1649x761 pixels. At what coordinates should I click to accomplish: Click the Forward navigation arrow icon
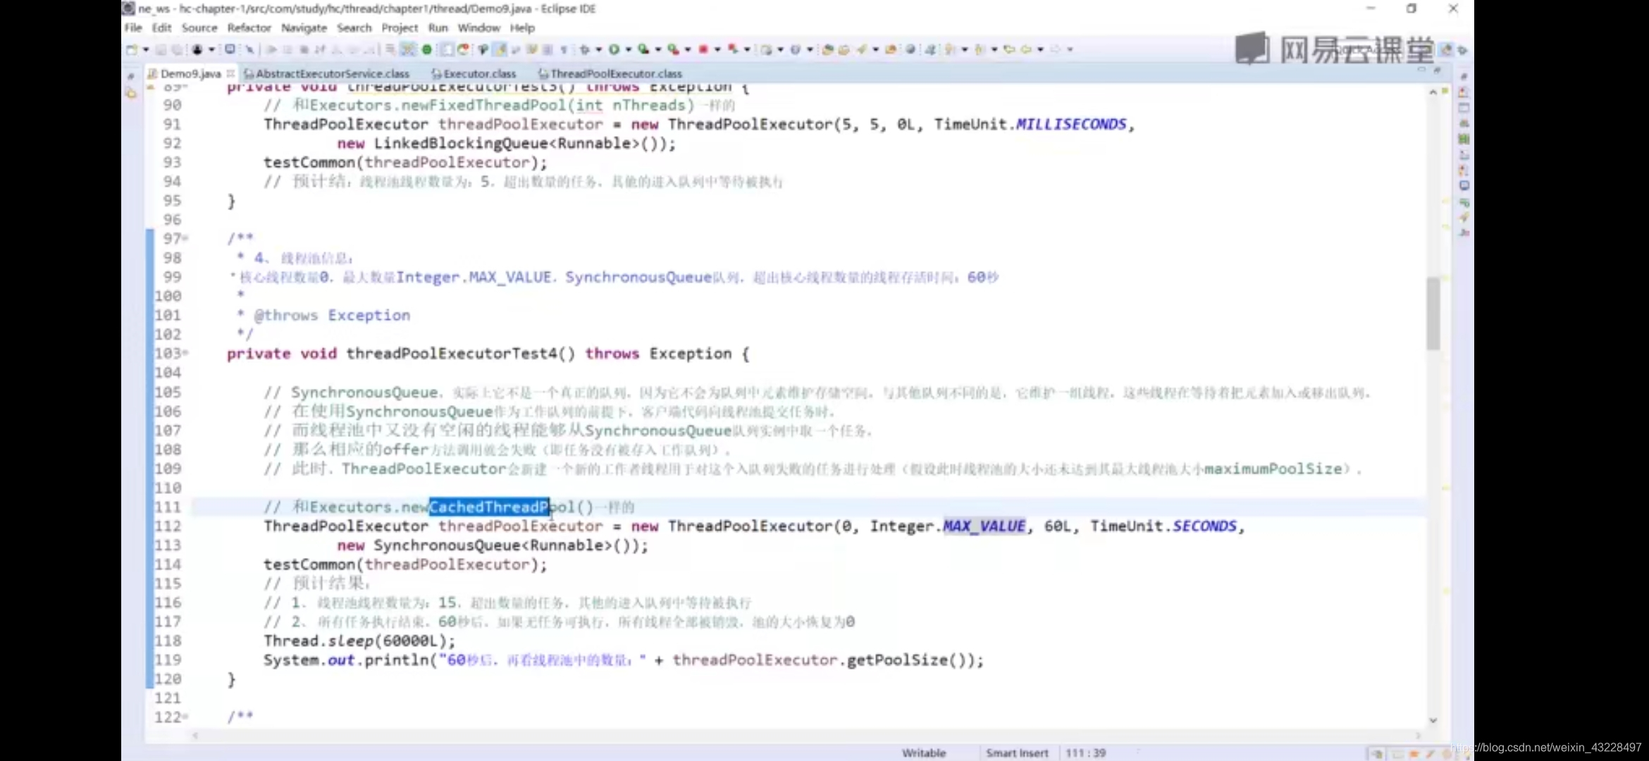pos(1055,49)
